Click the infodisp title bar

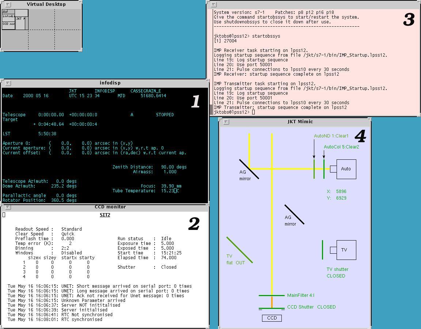tap(110, 83)
